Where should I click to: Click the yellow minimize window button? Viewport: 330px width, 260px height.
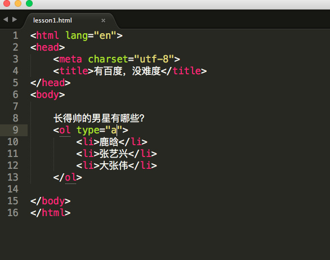[18, 3]
